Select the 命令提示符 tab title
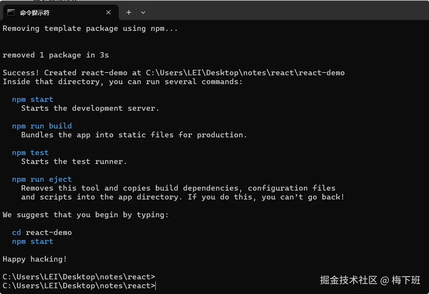The image size is (429, 294). click(x=35, y=13)
